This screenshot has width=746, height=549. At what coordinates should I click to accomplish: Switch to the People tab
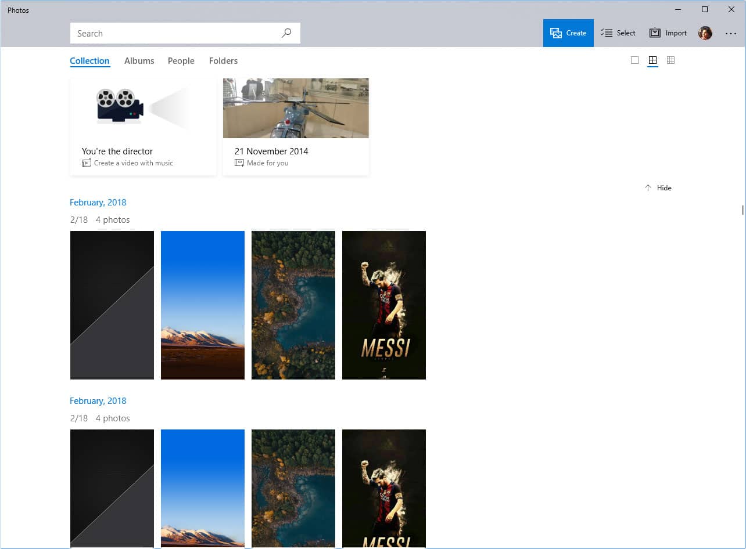point(181,61)
